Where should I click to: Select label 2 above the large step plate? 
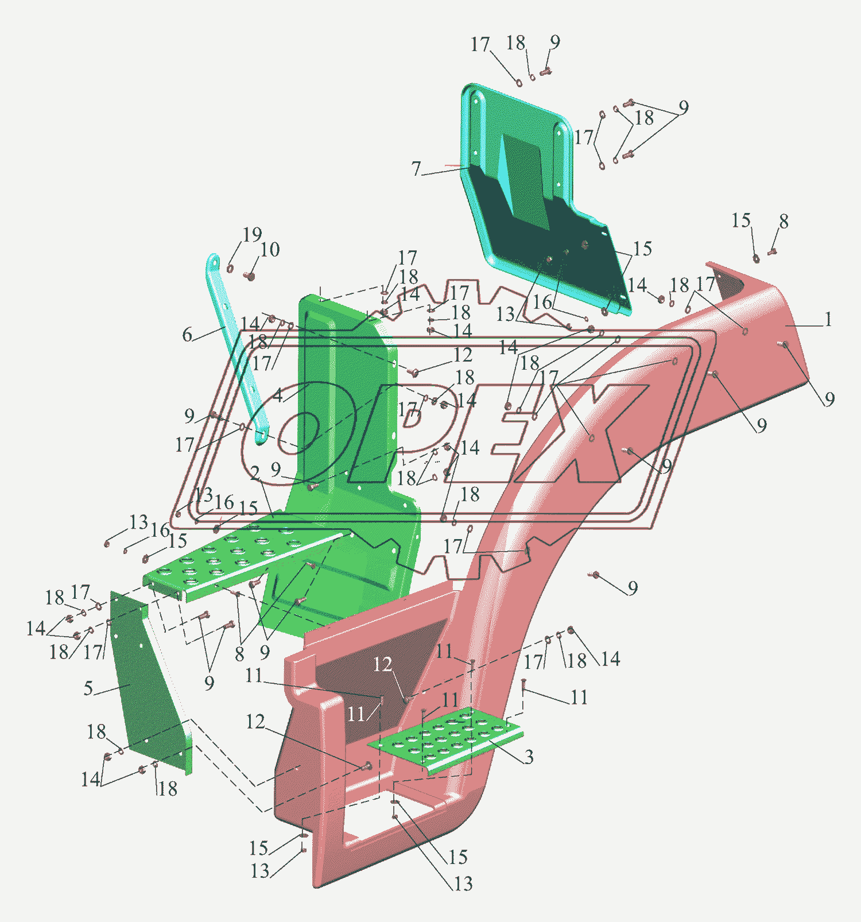coord(255,473)
